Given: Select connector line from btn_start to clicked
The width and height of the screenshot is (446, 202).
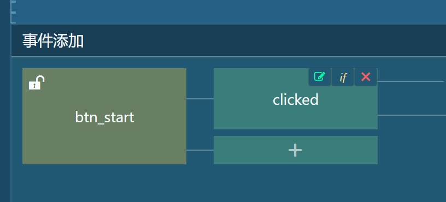Looking at the screenshot, I should tap(200, 99).
